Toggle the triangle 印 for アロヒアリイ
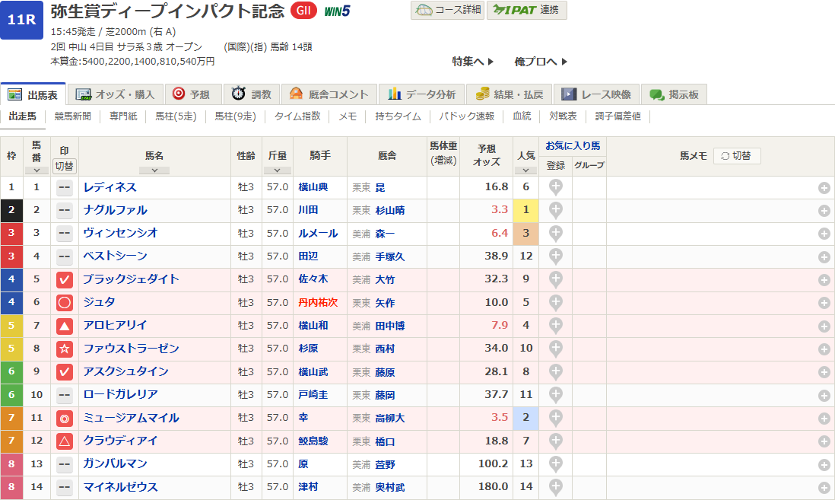 [65, 326]
